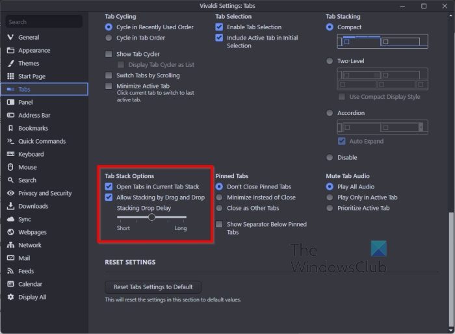The image size is (455, 334).
Task: Toggle Auto Expand checkbox
Action: click(341, 141)
